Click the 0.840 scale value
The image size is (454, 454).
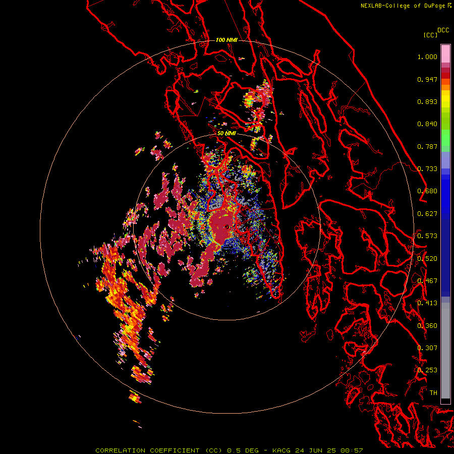(x=427, y=124)
